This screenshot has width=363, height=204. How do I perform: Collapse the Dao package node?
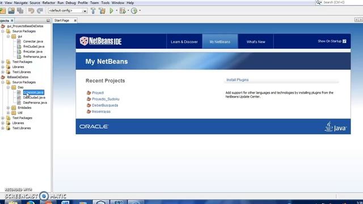[x=8, y=87]
